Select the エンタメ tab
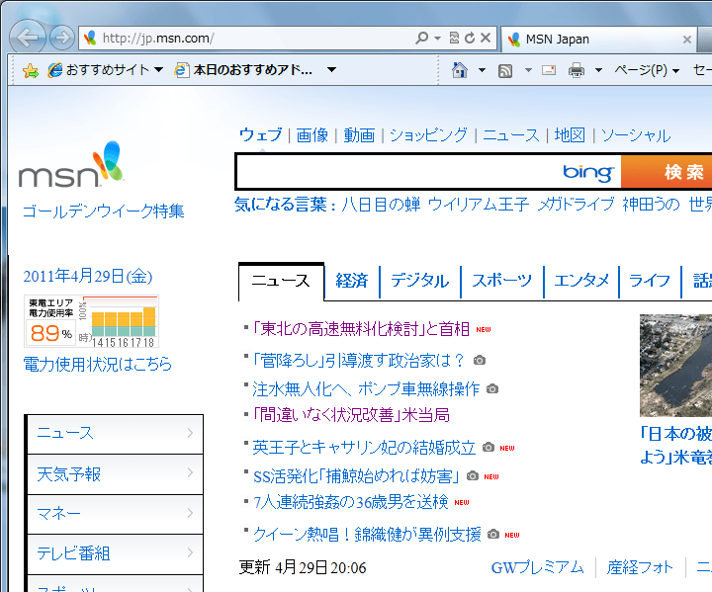 point(581,281)
